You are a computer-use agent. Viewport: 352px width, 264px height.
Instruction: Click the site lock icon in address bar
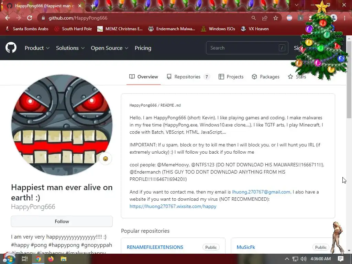43,18
